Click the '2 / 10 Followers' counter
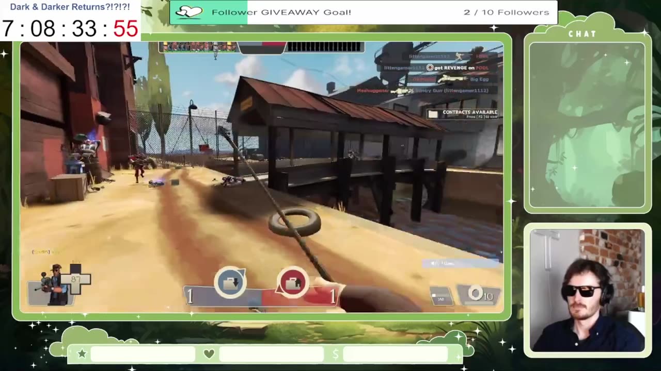 click(507, 12)
